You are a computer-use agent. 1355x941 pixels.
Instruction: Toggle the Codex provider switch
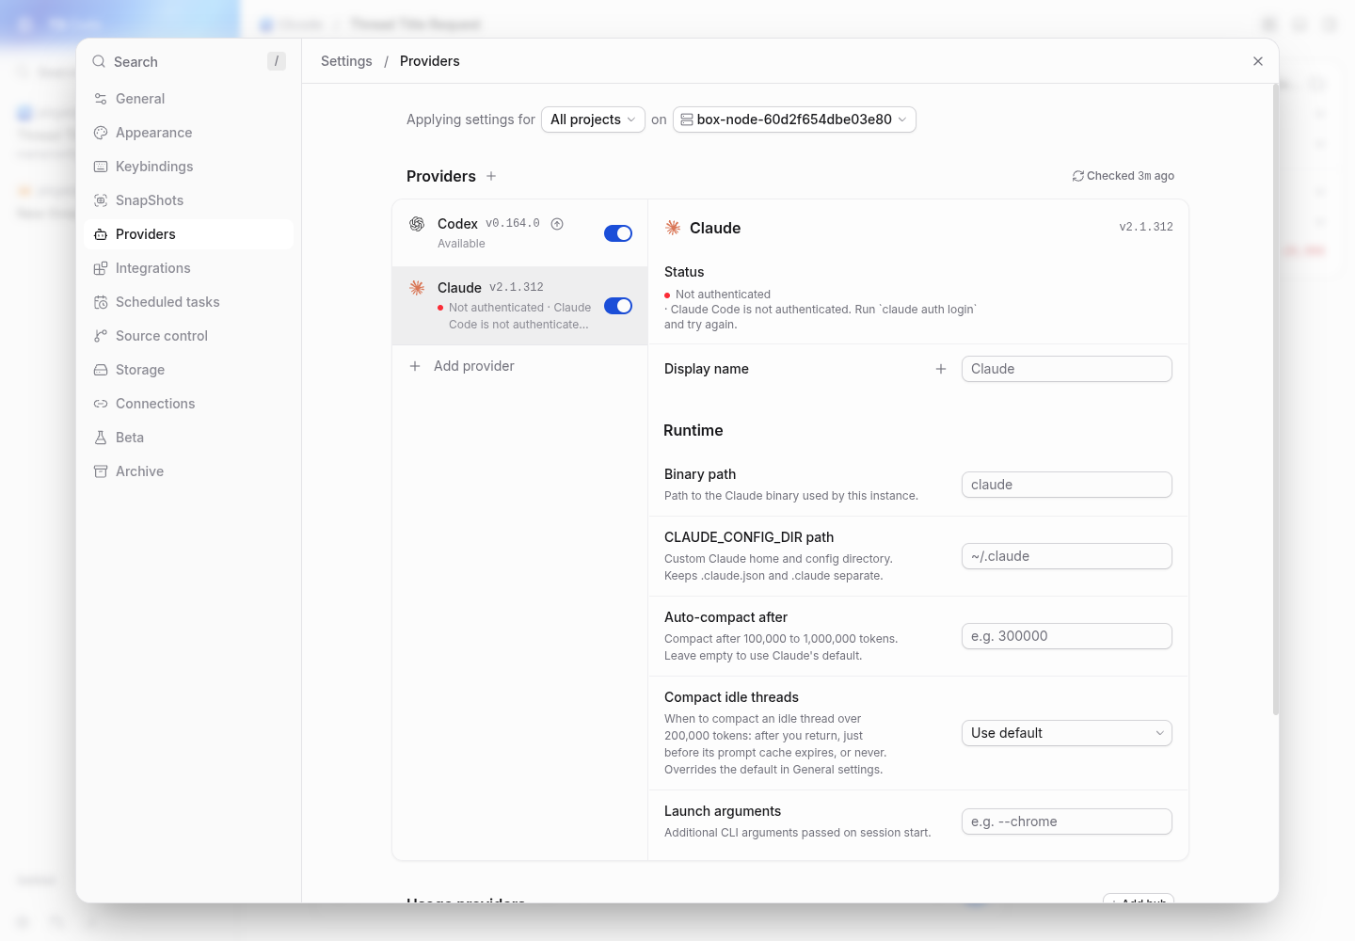click(x=618, y=233)
